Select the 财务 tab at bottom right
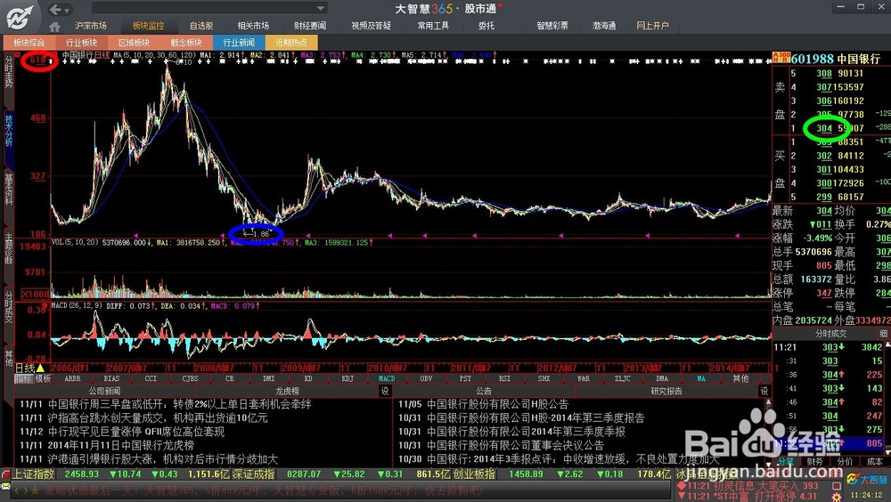Viewport: 891px width, 502px height. click(815, 462)
